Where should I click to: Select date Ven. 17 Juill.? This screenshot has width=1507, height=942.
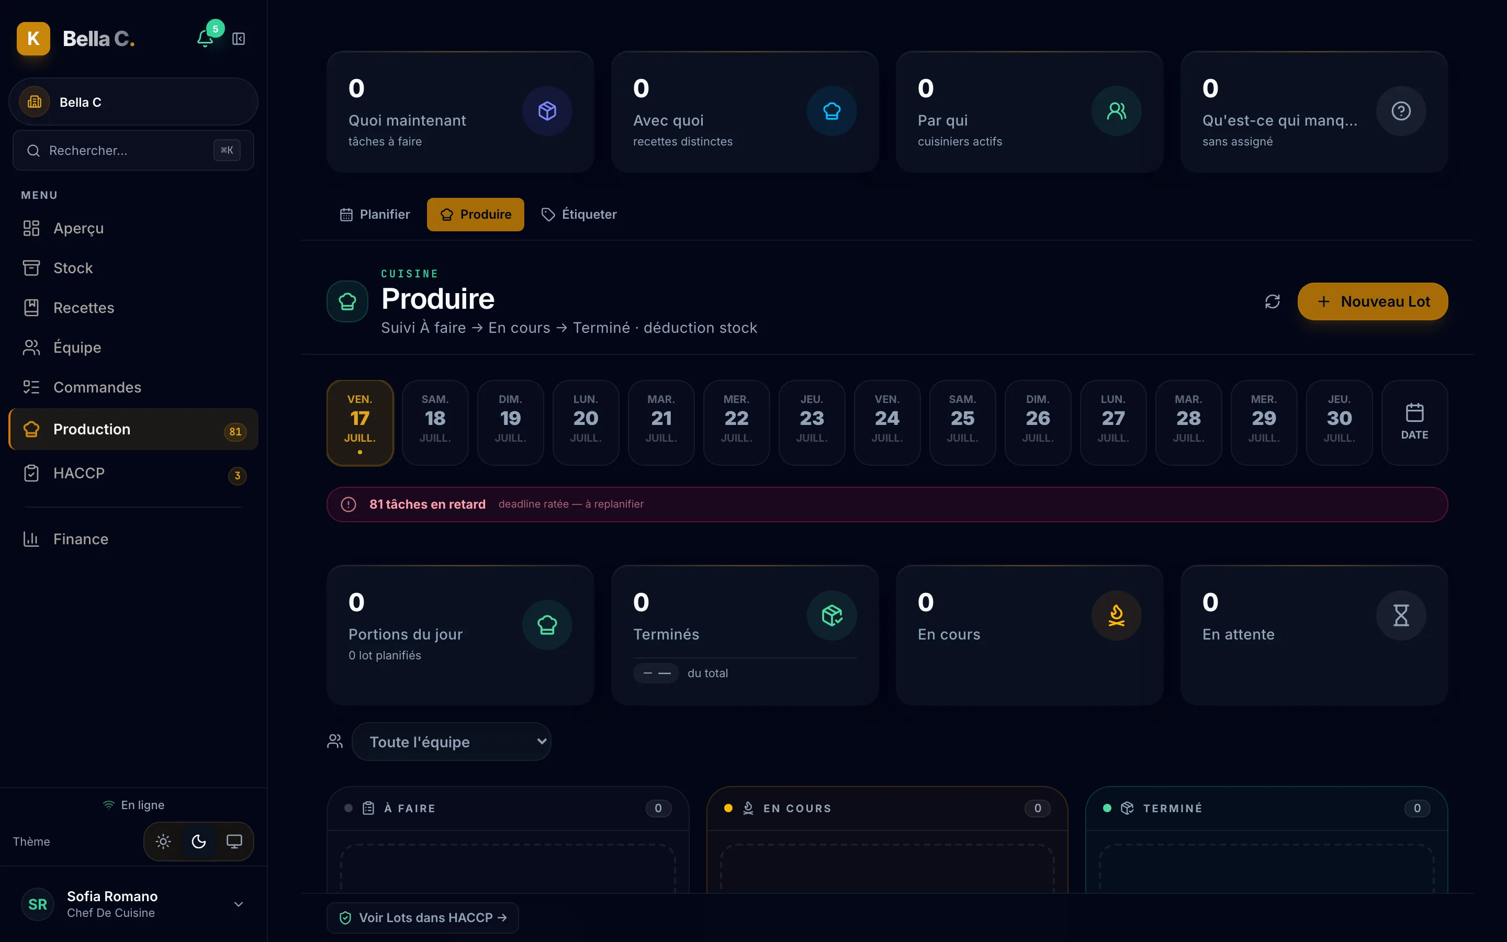[x=360, y=422]
